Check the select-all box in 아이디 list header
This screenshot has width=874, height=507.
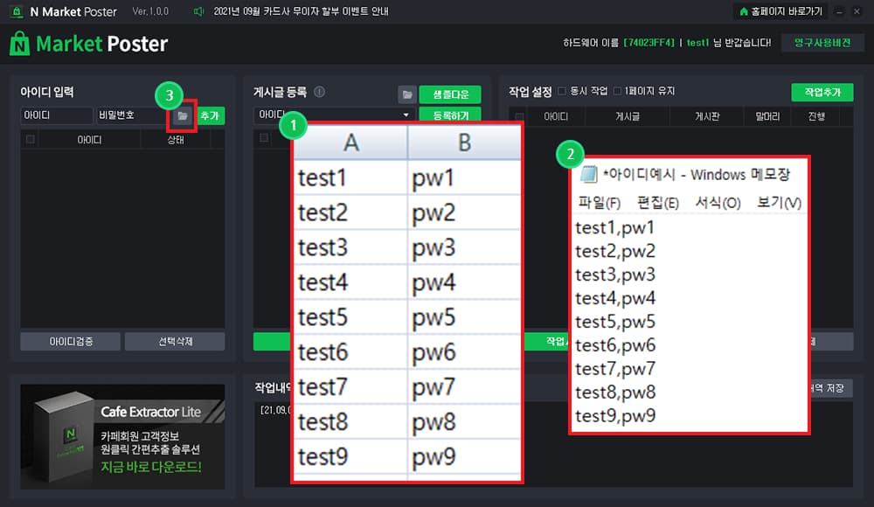(x=30, y=140)
